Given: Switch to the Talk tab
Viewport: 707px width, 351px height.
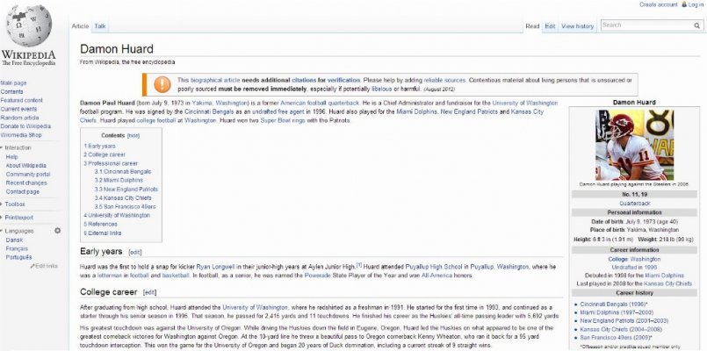Looking at the screenshot, I should click(x=99, y=26).
